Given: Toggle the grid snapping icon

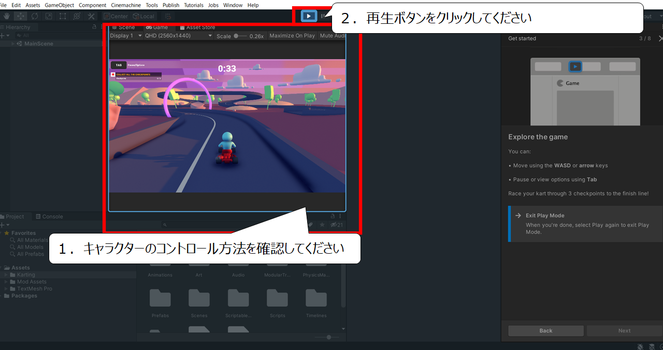Looking at the screenshot, I should pos(168,17).
